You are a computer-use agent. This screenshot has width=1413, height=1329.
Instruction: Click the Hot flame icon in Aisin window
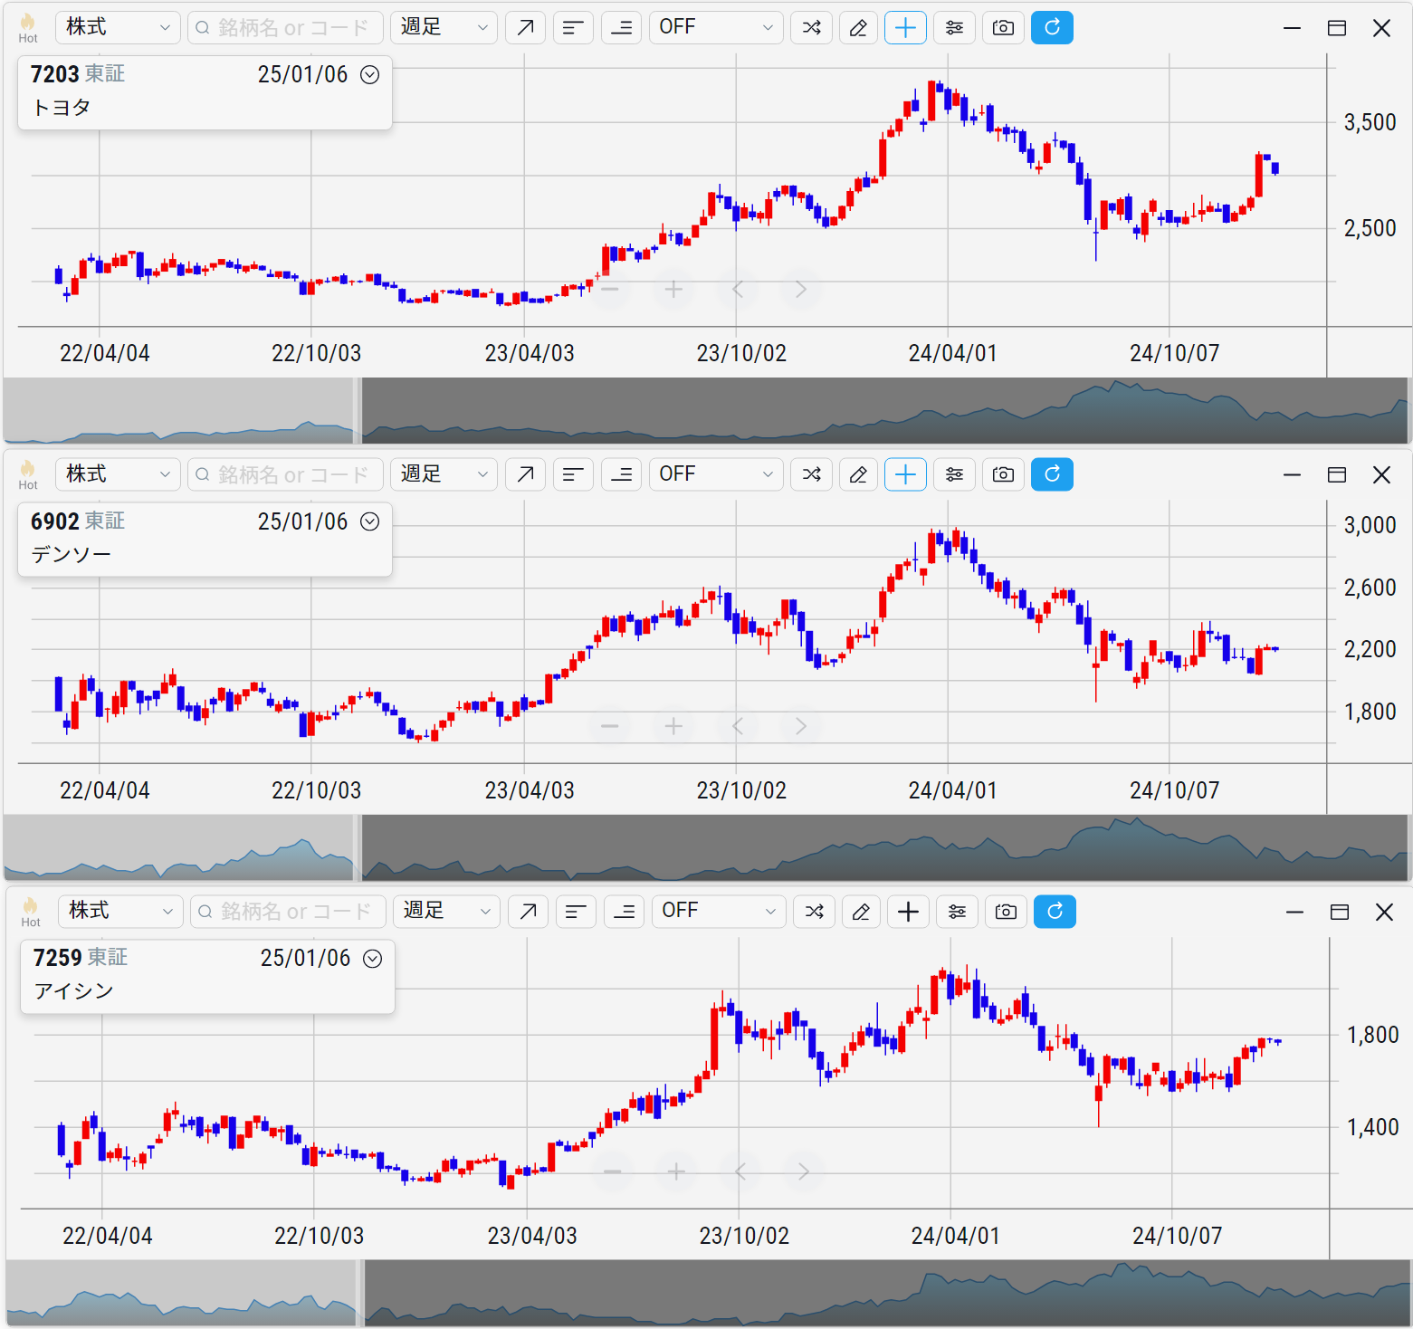31,911
